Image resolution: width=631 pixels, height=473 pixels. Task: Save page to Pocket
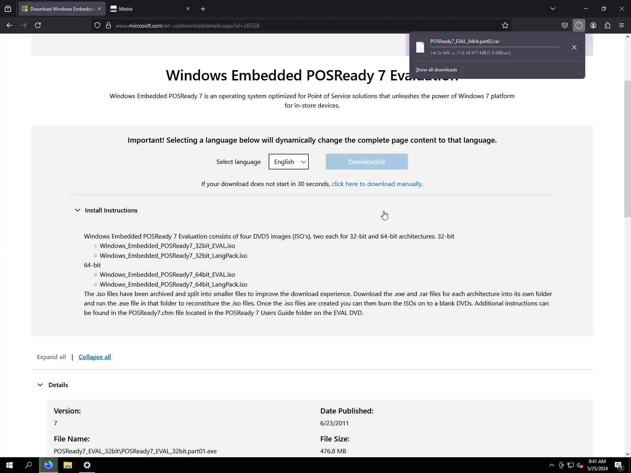click(x=565, y=25)
